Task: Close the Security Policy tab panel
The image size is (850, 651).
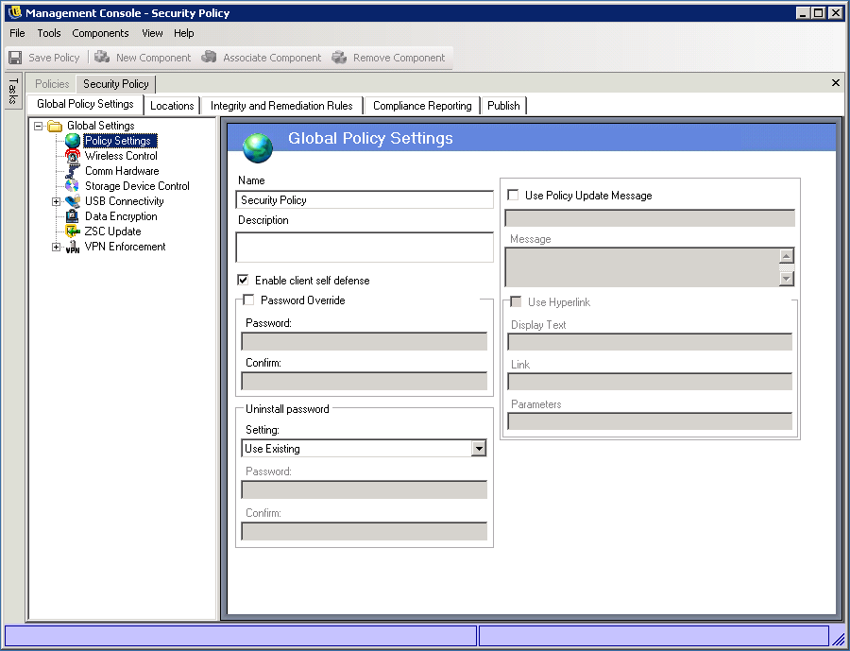Action: tap(836, 82)
